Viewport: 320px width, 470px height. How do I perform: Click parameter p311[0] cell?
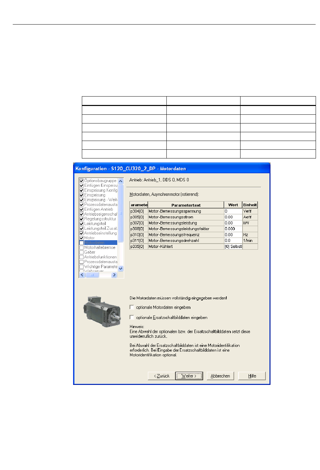pyautogui.click(x=139, y=241)
